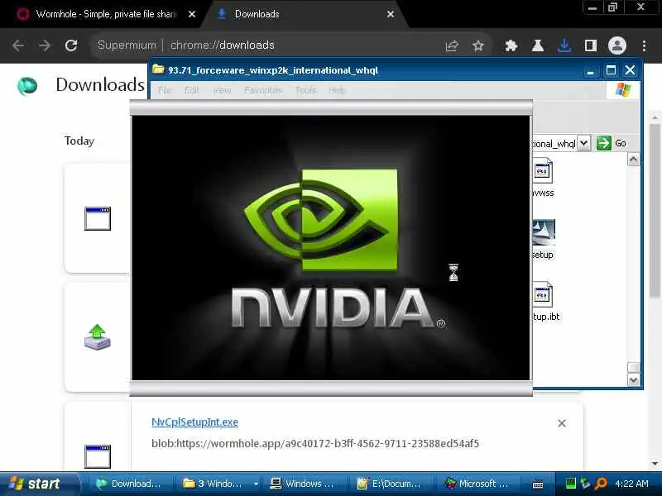662x496 pixels.
Task: Click the Explorer scrollbar down arrow
Action: point(633,380)
